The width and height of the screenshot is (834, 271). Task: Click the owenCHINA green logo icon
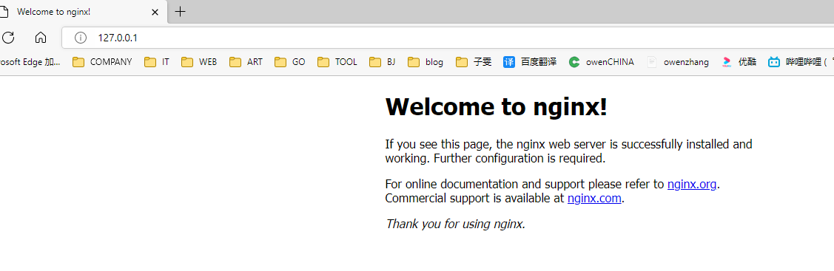click(574, 62)
